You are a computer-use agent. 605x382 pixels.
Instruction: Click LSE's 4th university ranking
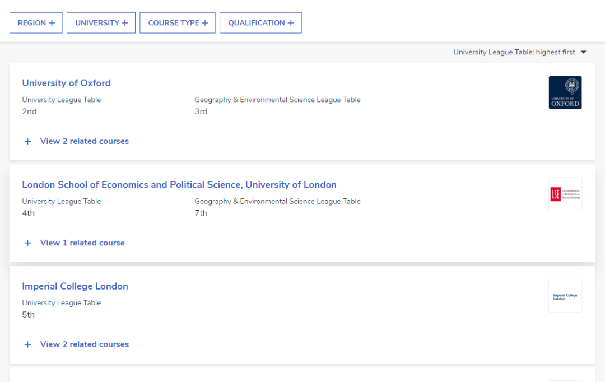tap(28, 213)
